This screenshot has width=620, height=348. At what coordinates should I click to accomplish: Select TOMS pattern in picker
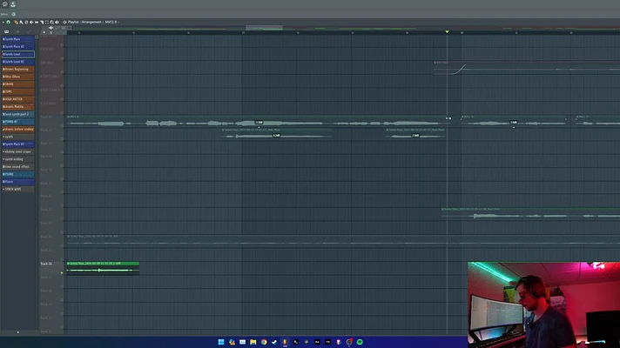17,91
